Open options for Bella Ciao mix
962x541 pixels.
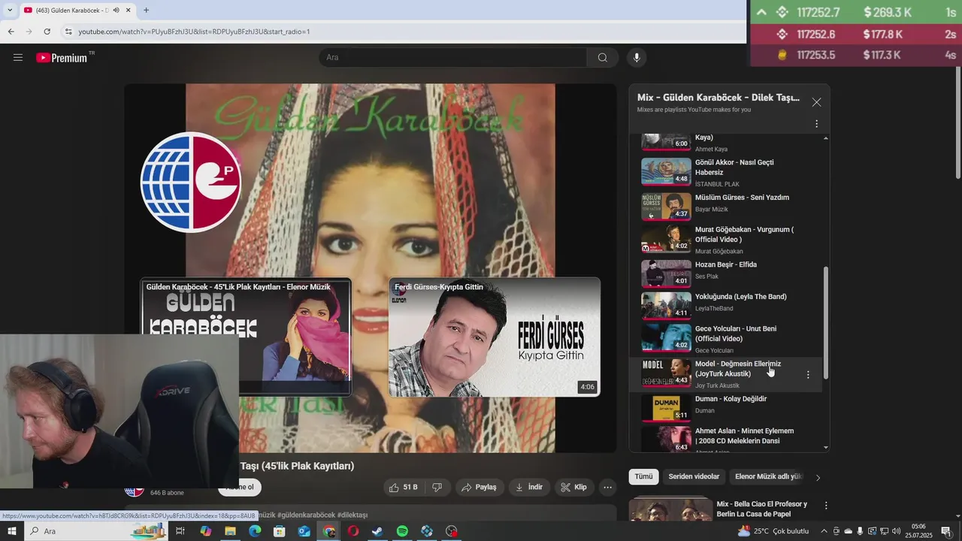825,506
